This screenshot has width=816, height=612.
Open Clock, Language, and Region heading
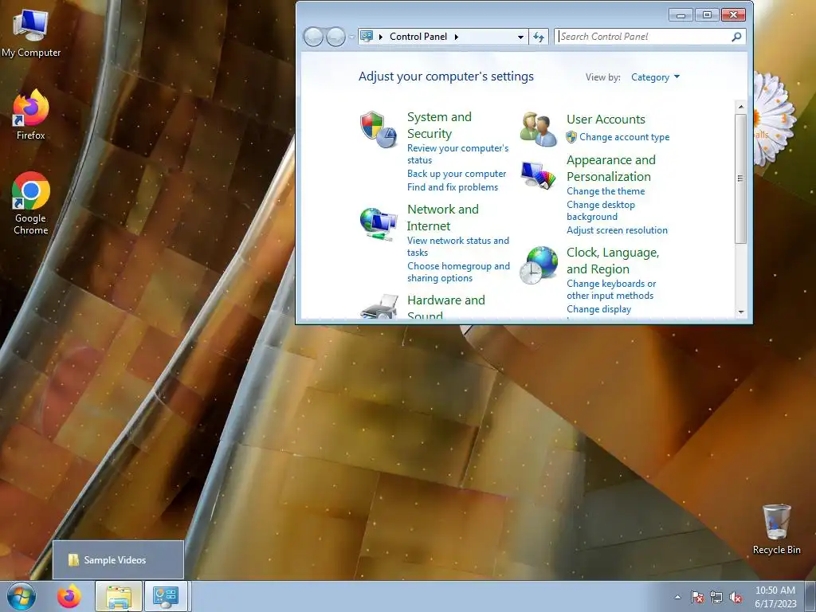(613, 261)
